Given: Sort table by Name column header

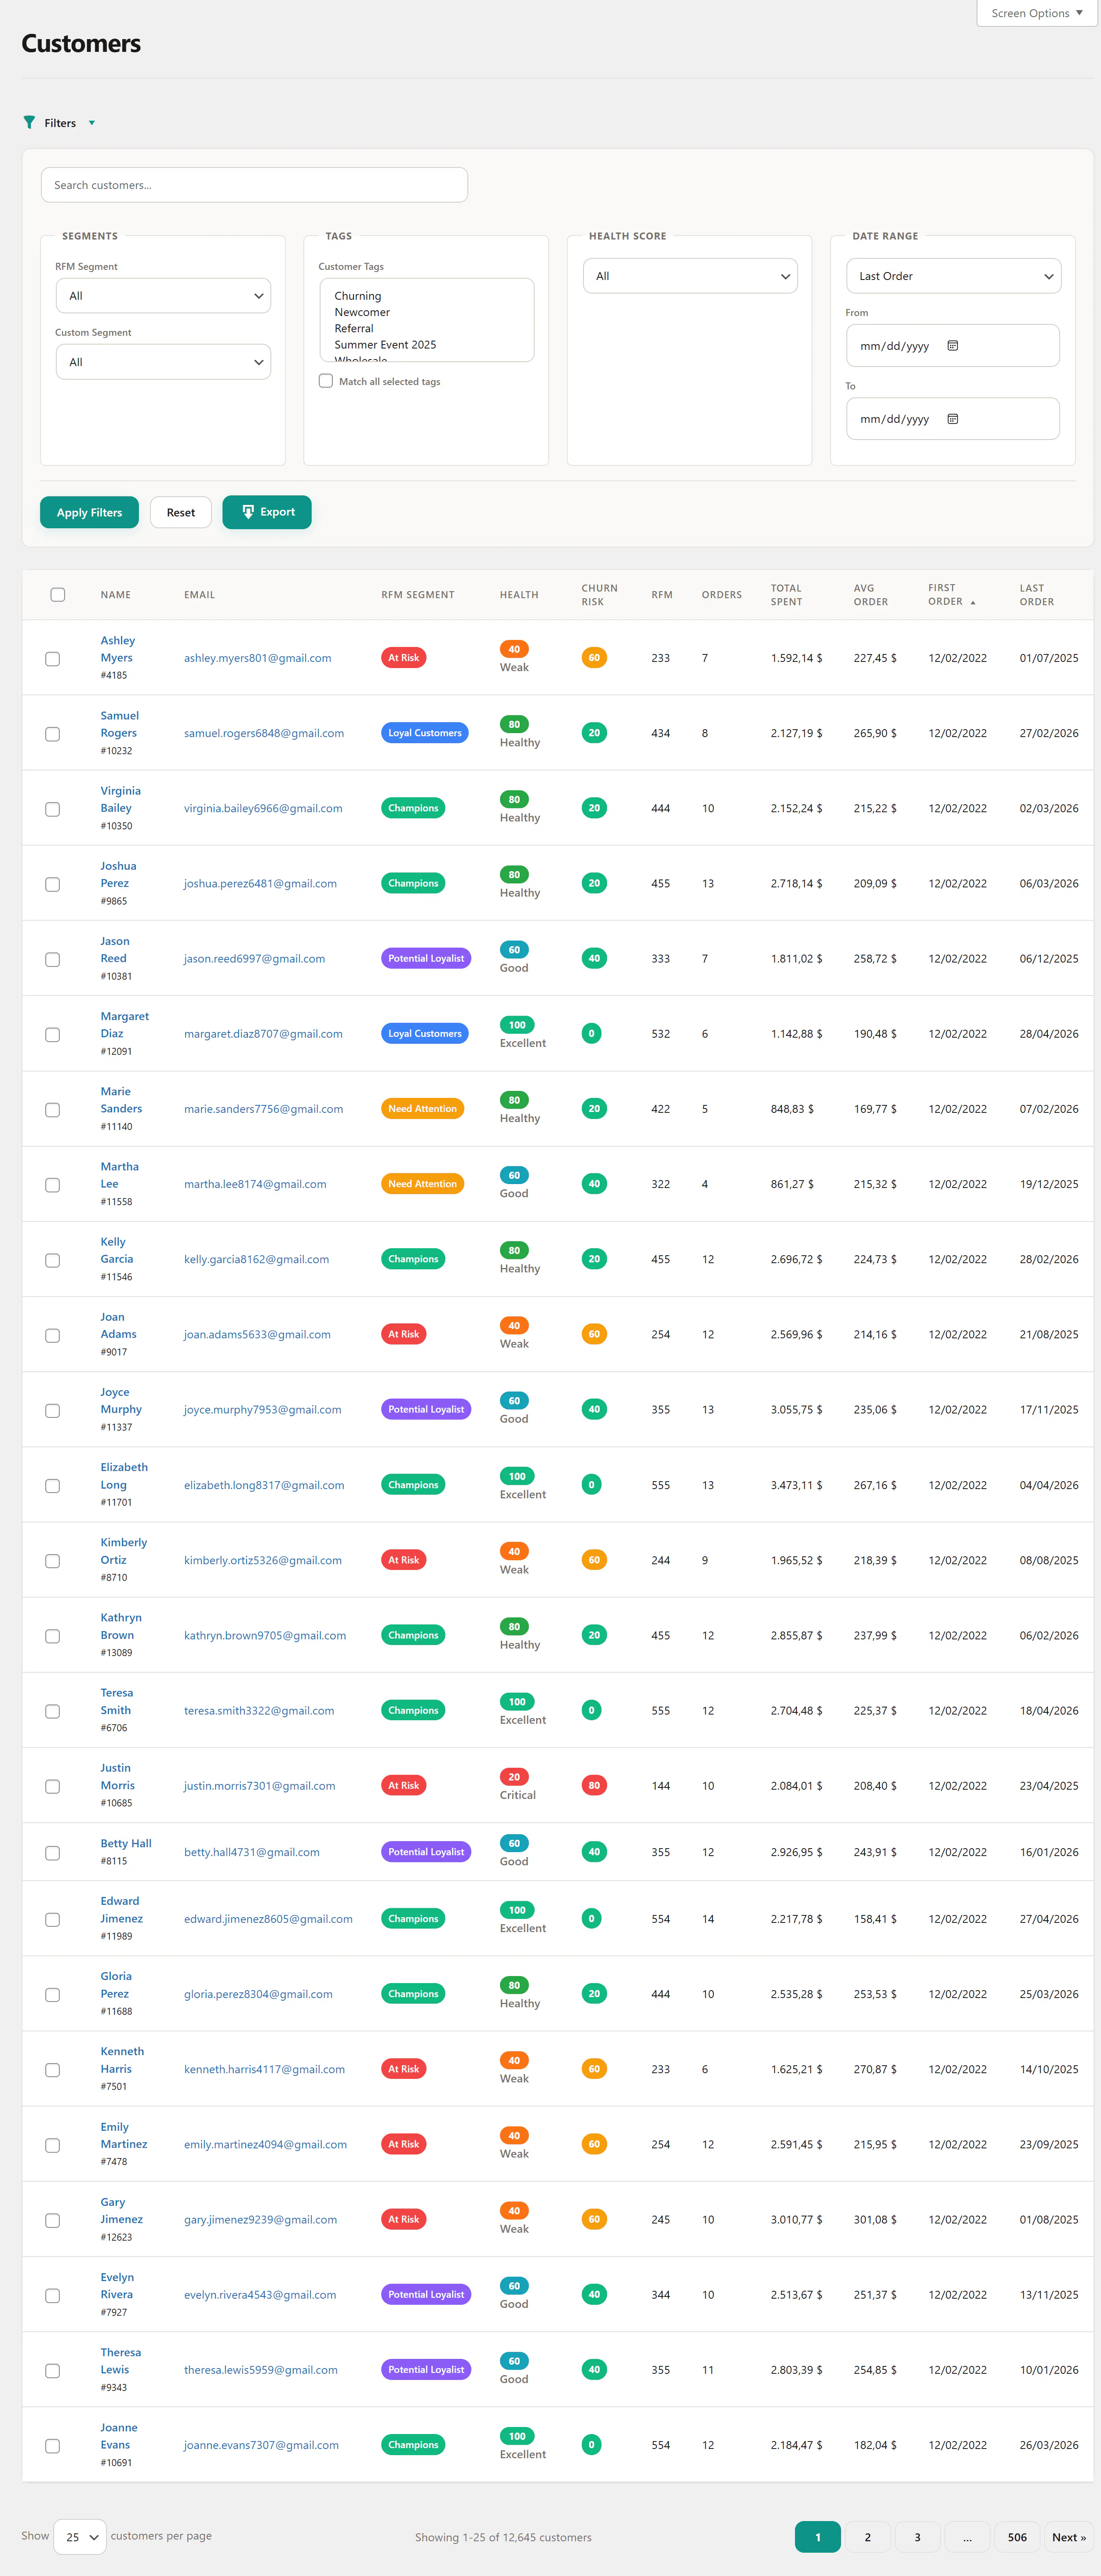Looking at the screenshot, I should pos(116,595).
